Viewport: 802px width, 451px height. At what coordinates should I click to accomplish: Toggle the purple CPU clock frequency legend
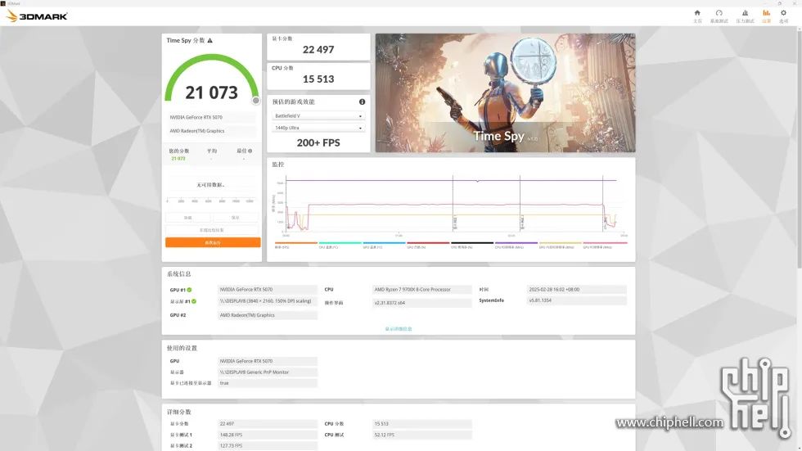click(x=516, y=245)
